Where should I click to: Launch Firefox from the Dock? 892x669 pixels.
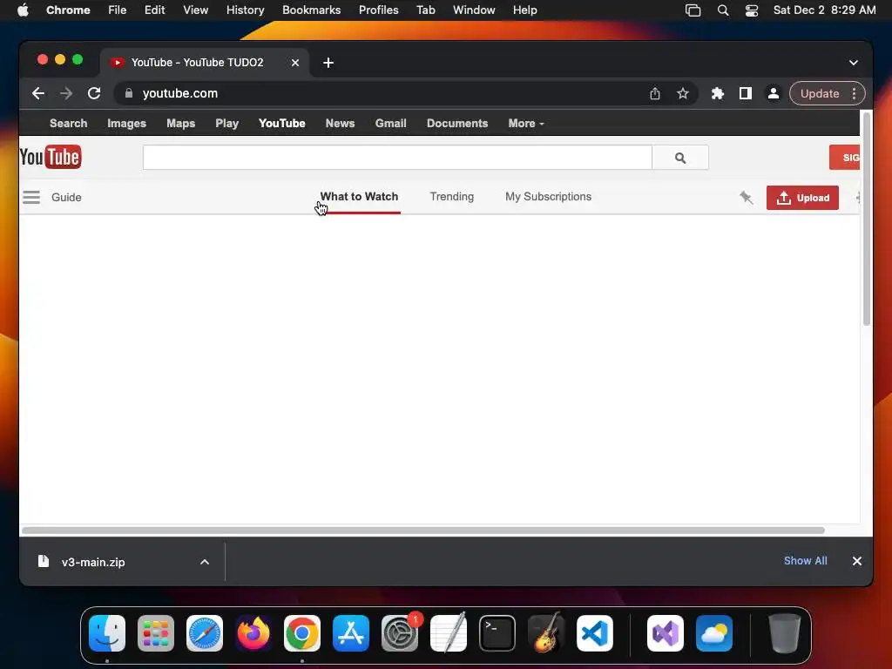point(253,633)
